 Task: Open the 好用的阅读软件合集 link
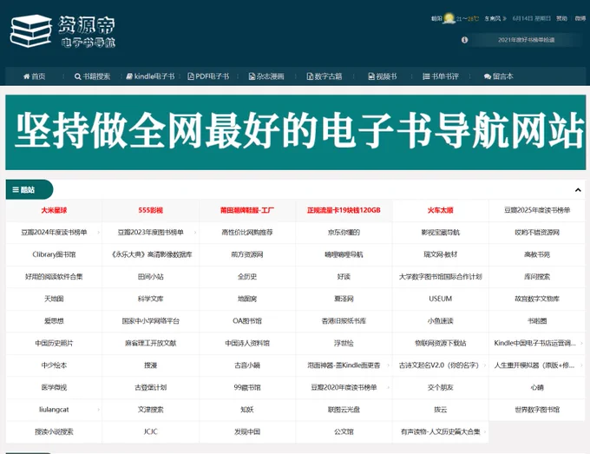click(x=54, y=277)
